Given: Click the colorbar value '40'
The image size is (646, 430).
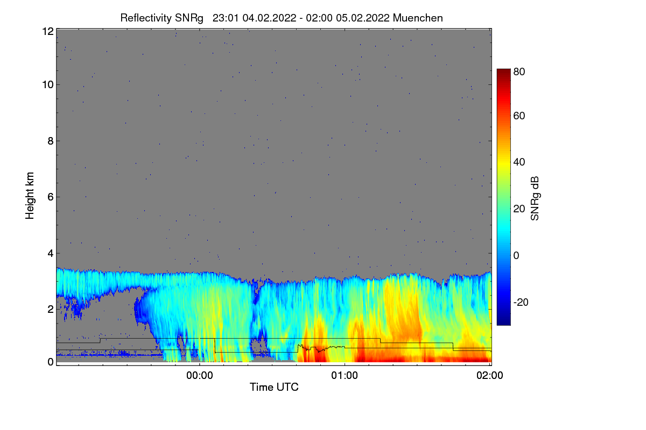Looking at the screenshot, I should tap(519, 162).
